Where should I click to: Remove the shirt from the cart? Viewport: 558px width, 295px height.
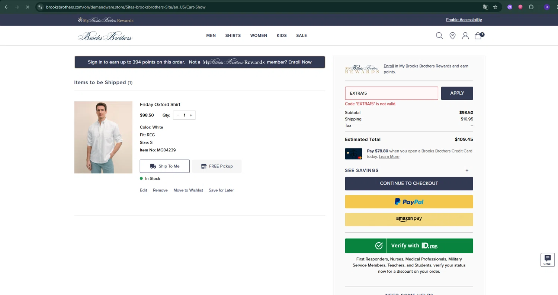click(x=160, y=190)
